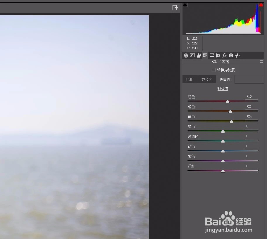Click the histogram graph
Viewport: 267px width, 239px height.
(223, 19)
